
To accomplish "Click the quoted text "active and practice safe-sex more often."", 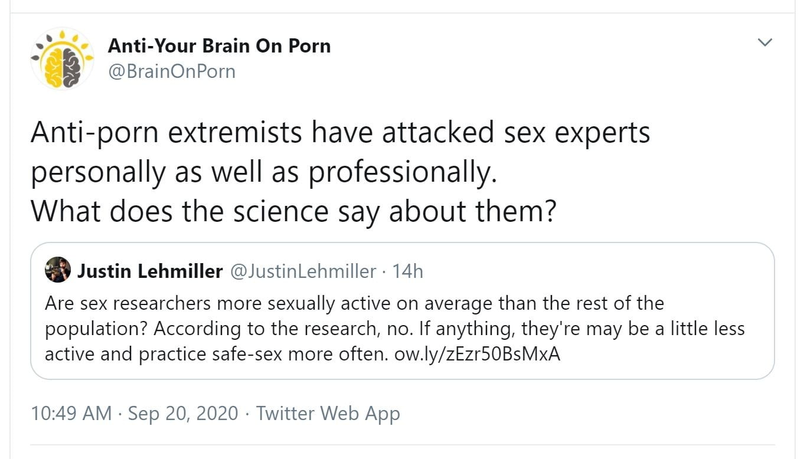I will pyautogui.click(x=216, y=354).
